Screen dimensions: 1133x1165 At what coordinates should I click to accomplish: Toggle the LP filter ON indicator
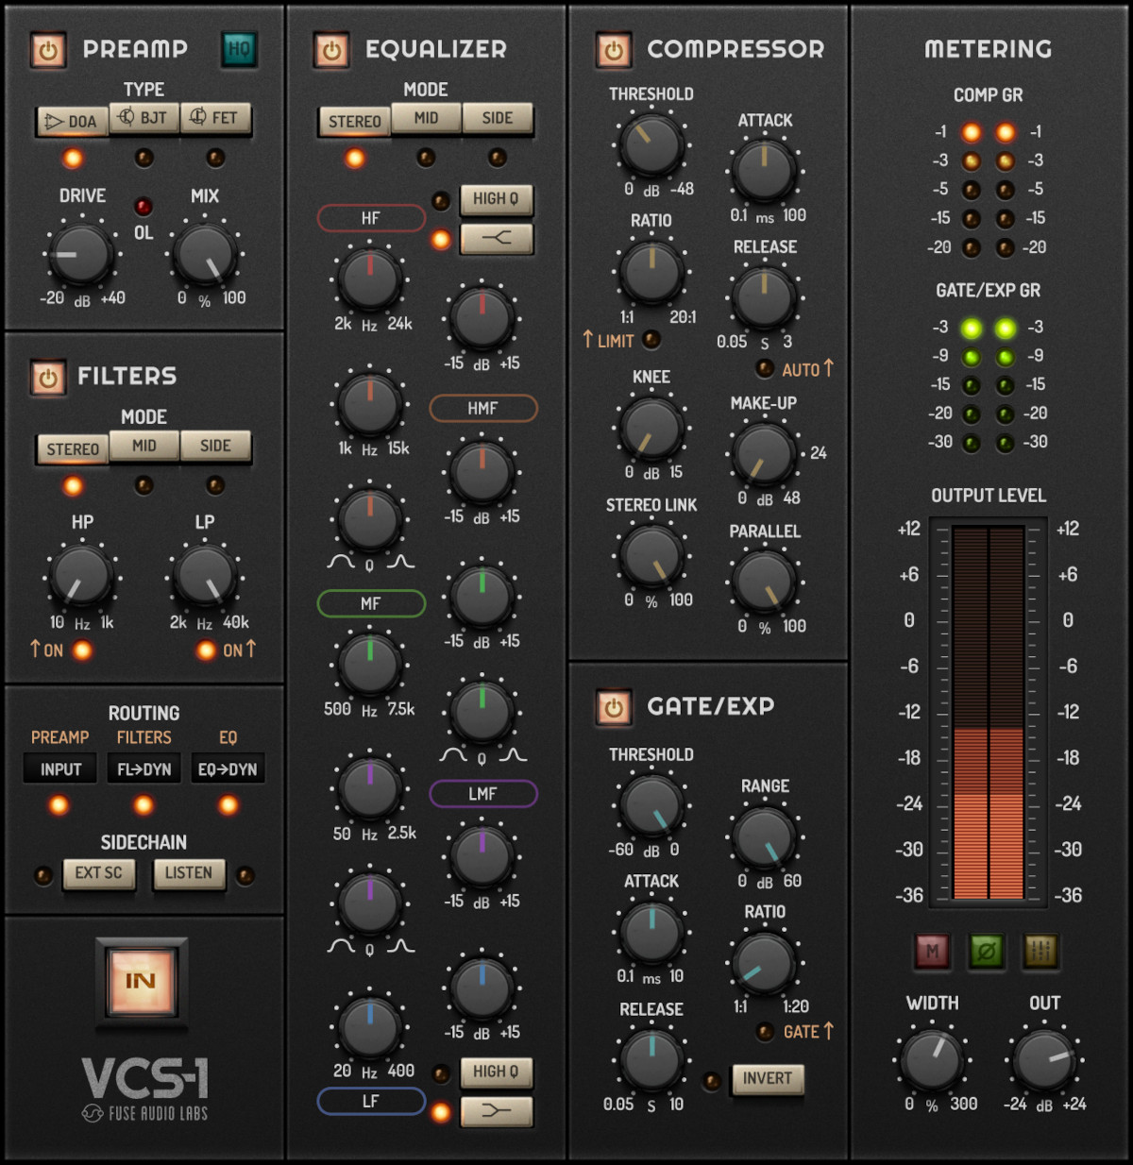[206, 650]
